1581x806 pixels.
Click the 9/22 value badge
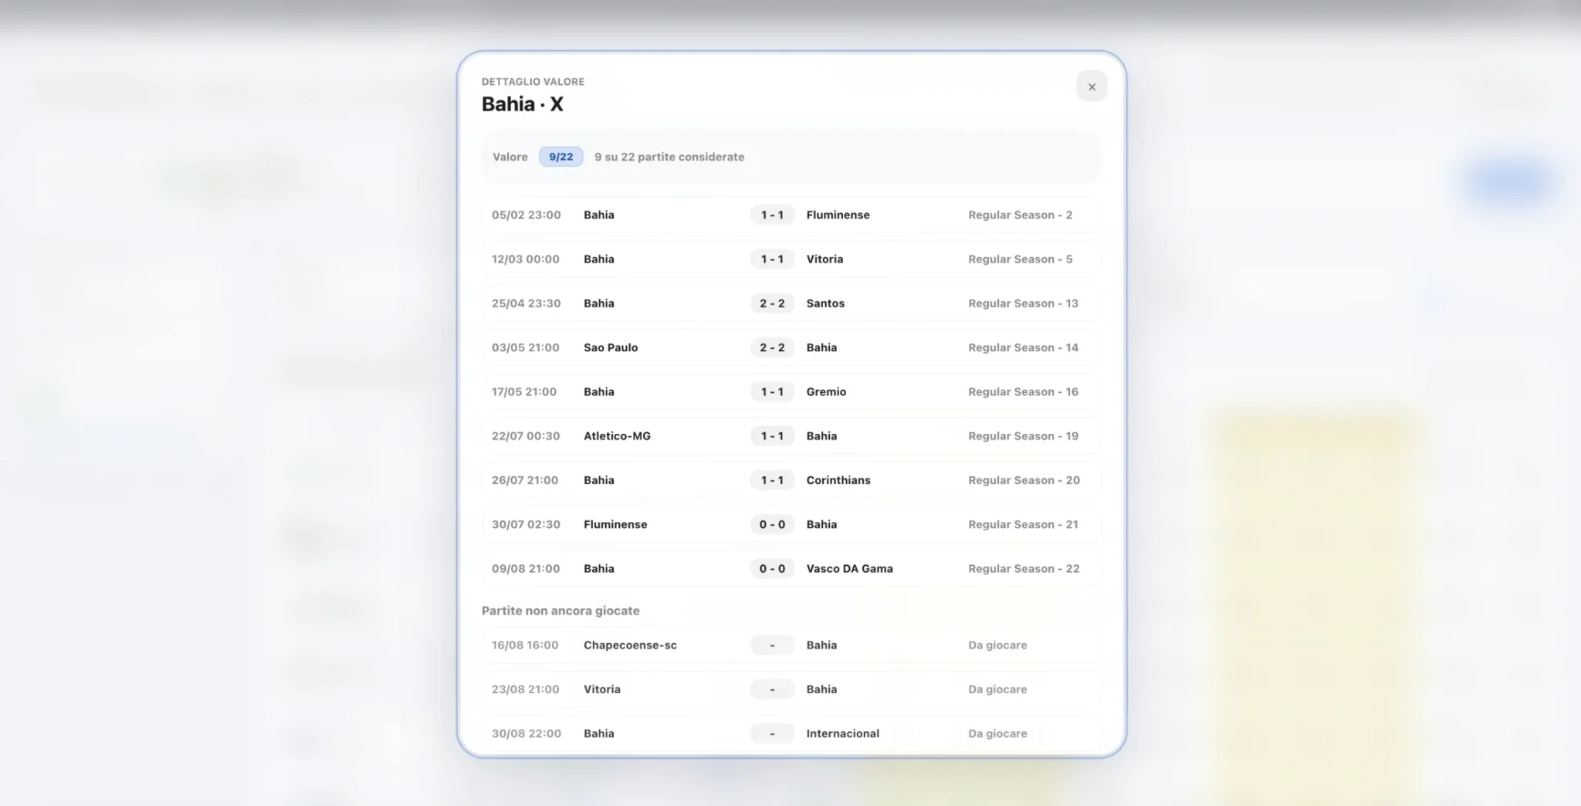tap(561, 157)
